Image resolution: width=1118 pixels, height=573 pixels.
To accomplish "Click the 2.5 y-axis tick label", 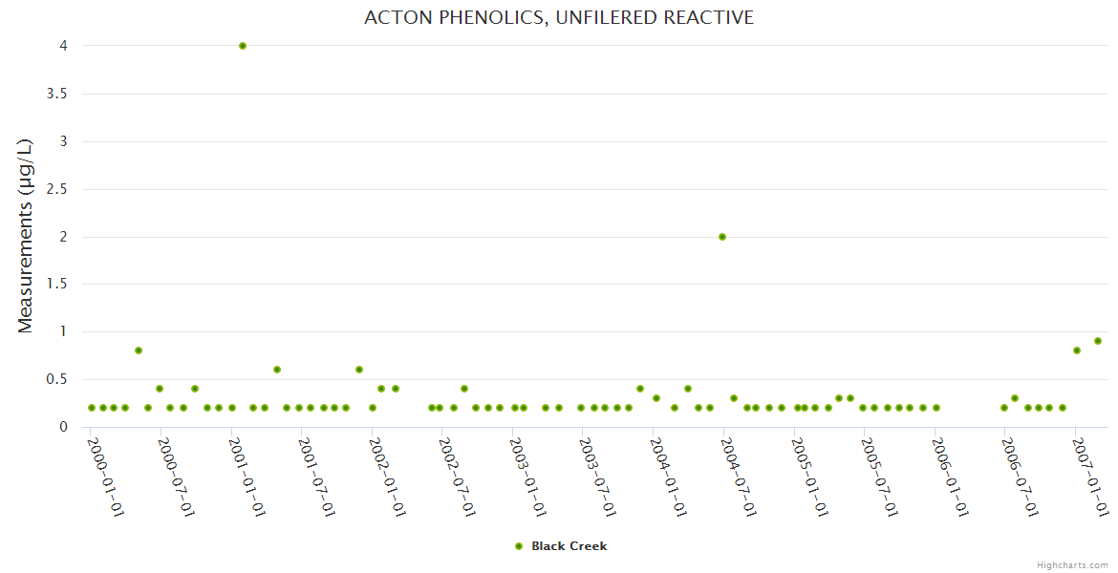I will pyautogui.click(x=57, y=189).
